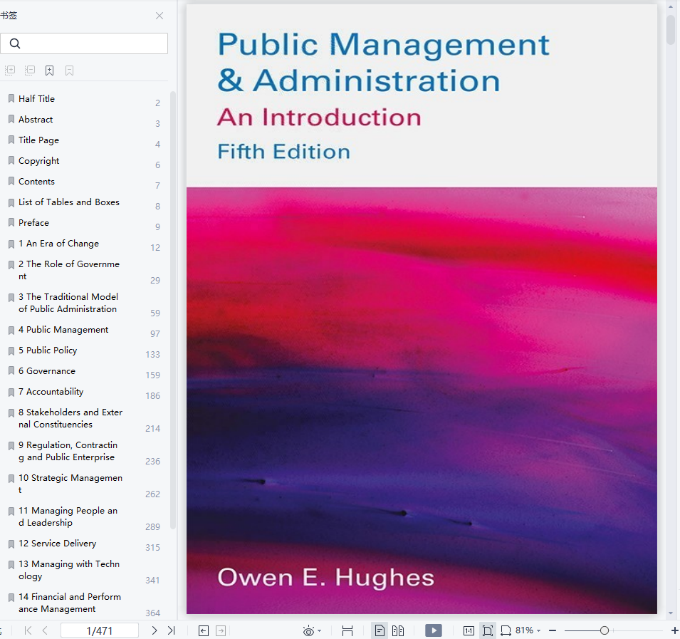This screenshot has height=639, width=680.
Task: Open chapter 14 Financial and Performance Management
Action: (70, 603)
